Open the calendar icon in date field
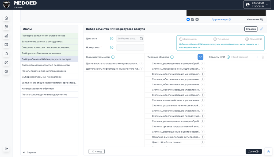Image resolution: width=274 pixels, height=157 pixels. pyautogui.click(x=141, y=39)
